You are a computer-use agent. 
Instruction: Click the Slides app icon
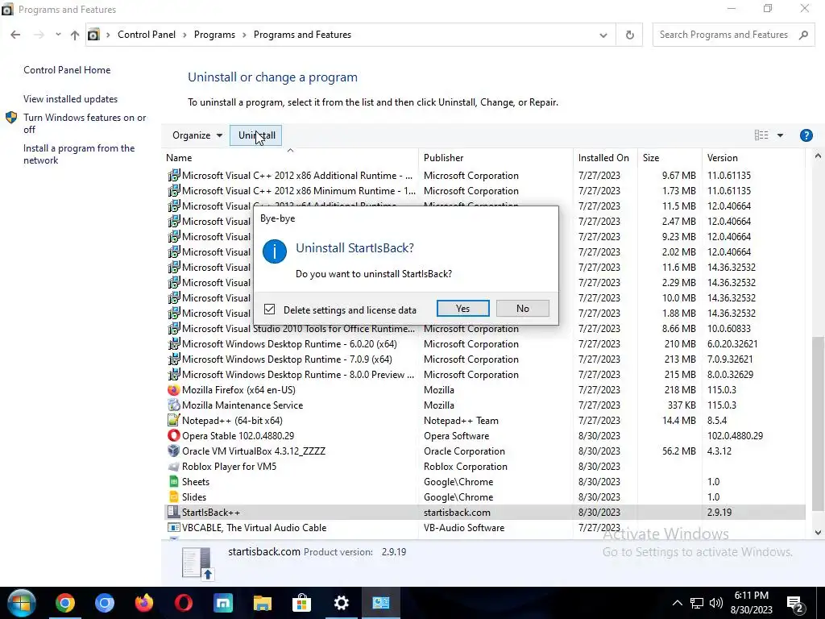pos(174,496)
